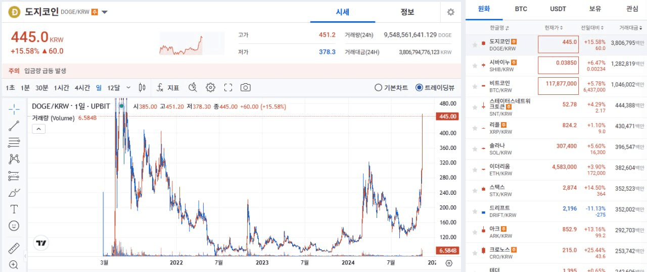Sort list by 한글명 column
This screenshot has width=647, height=272.
(x=499, y=28)
